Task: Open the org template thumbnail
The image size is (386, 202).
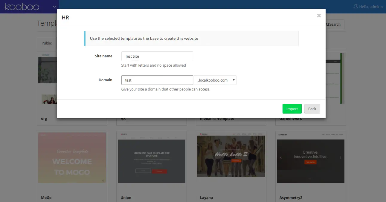Action: 48,78
